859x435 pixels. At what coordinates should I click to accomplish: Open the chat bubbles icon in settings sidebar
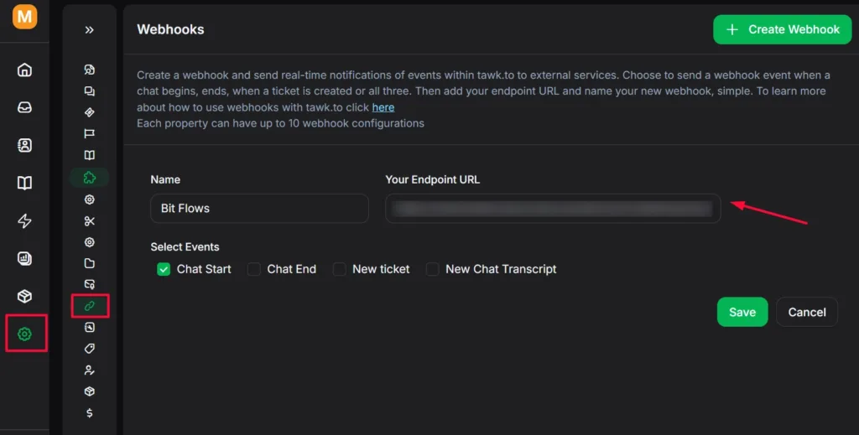click(89, 91)
